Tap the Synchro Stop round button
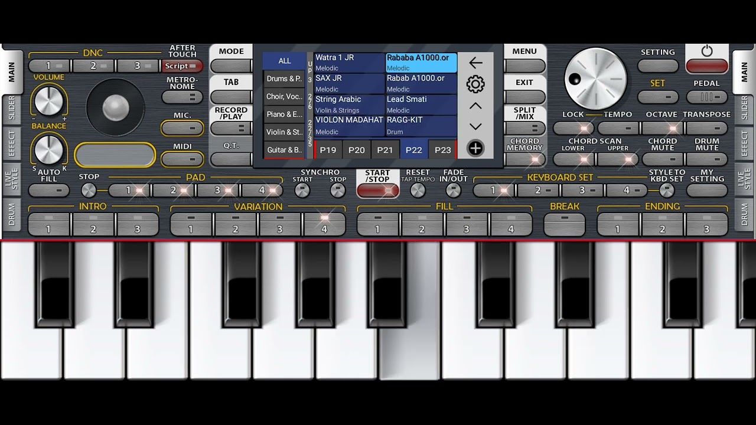 click(338, 190)
